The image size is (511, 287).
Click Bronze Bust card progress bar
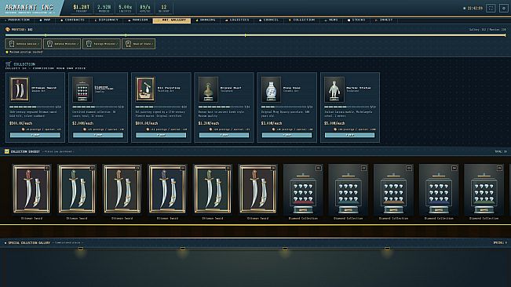(x=221, y=107)
